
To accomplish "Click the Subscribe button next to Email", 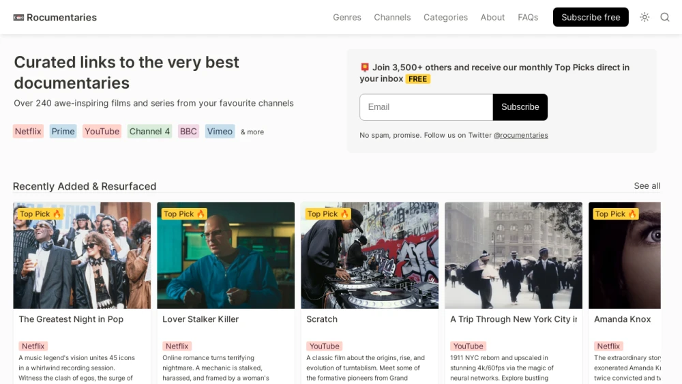I will [520, 107].
